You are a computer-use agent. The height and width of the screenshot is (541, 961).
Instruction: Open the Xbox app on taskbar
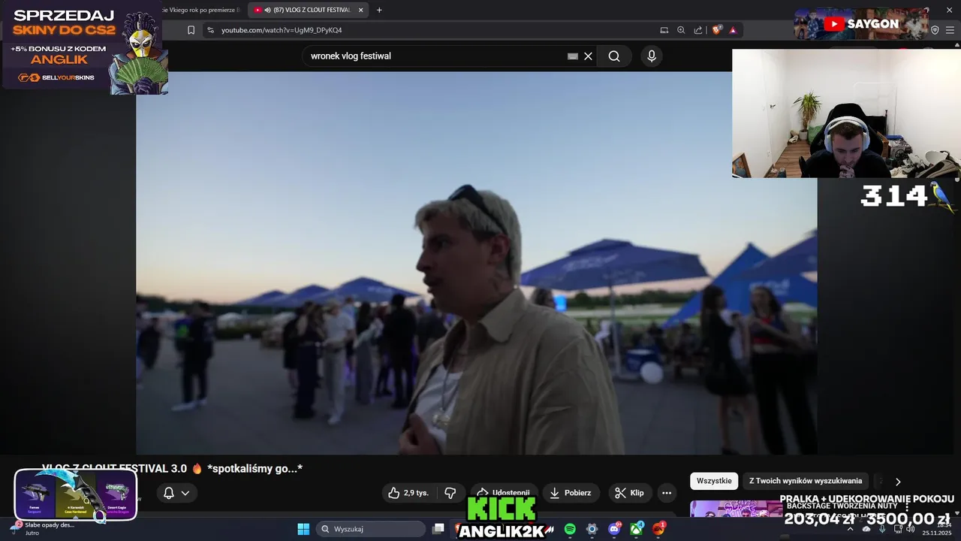coord(637,529)
